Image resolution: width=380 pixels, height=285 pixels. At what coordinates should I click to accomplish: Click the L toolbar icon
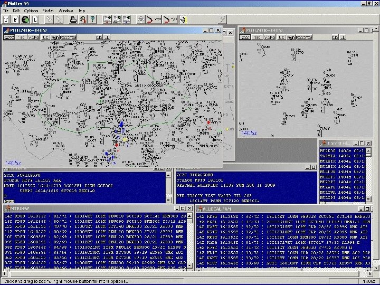tap(35, 20)
